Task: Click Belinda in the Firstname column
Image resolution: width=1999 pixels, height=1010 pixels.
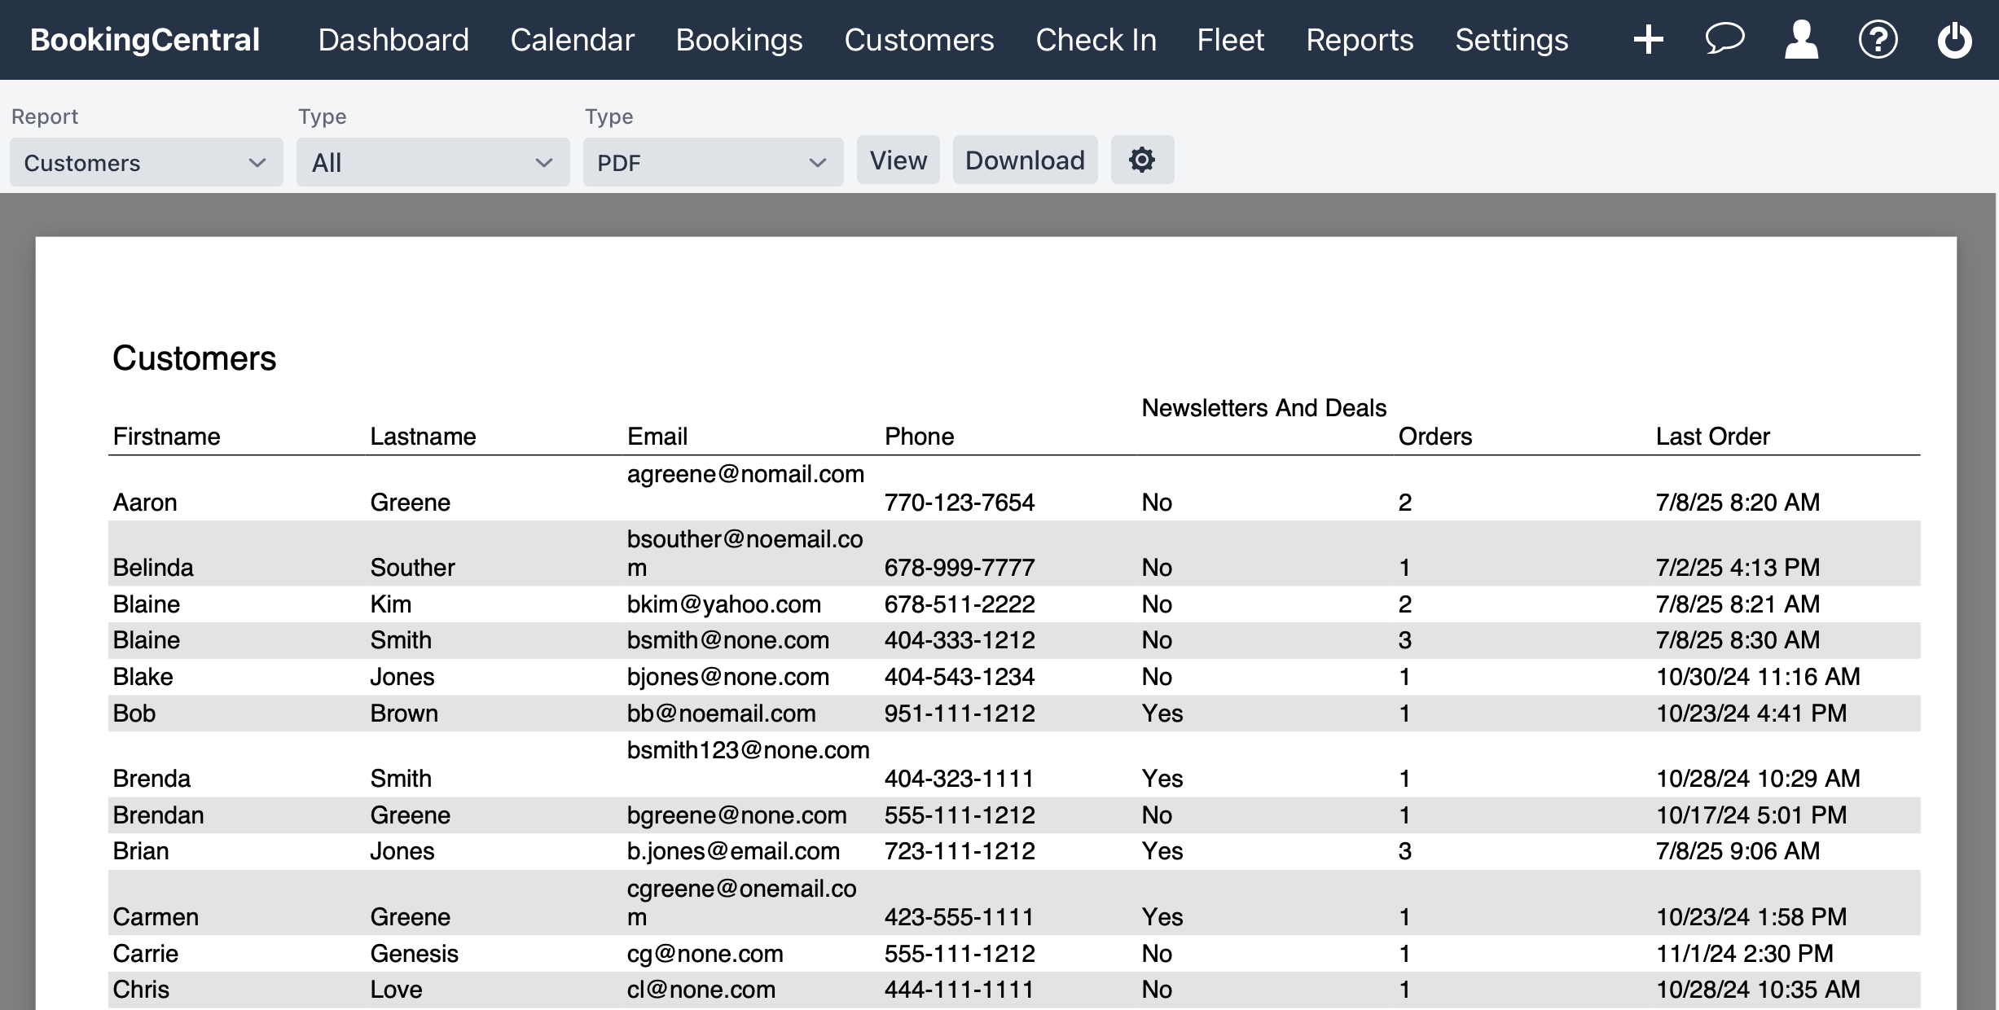Action: pos(153,568)
